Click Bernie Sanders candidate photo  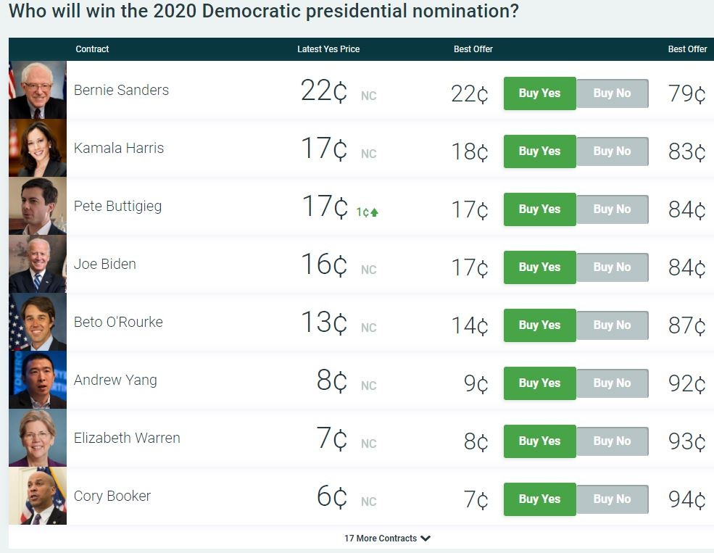(x=38, y=90)
